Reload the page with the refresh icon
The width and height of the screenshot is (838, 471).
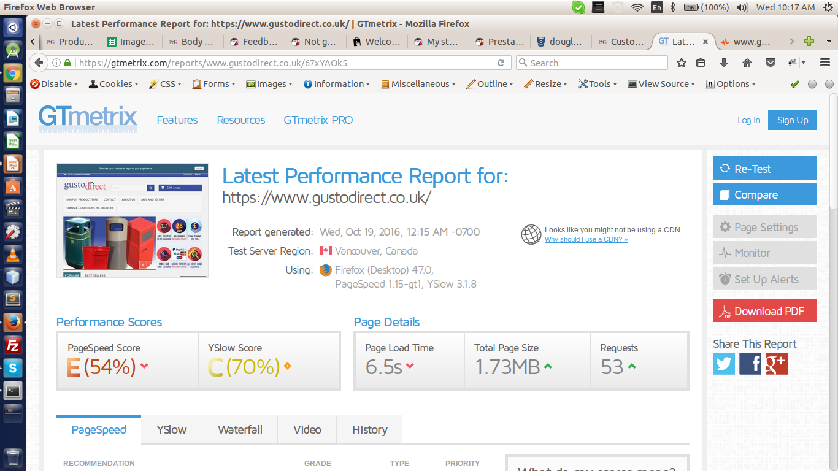coord(501,63)
